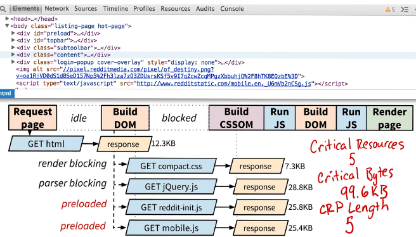Image resolution: width=416 pixels, height=237 pixels.
Task: Click the GET html box
Action: (46, 144)
